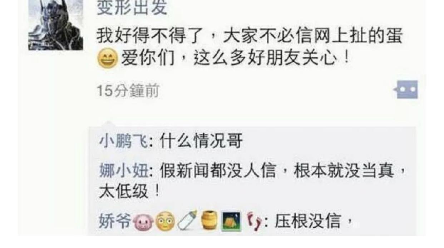This screenshot has height=248, width=444.
Task: Open the poster's Batman avatar thumbnail
Action: pyautogui.click(x=55, y=25)
